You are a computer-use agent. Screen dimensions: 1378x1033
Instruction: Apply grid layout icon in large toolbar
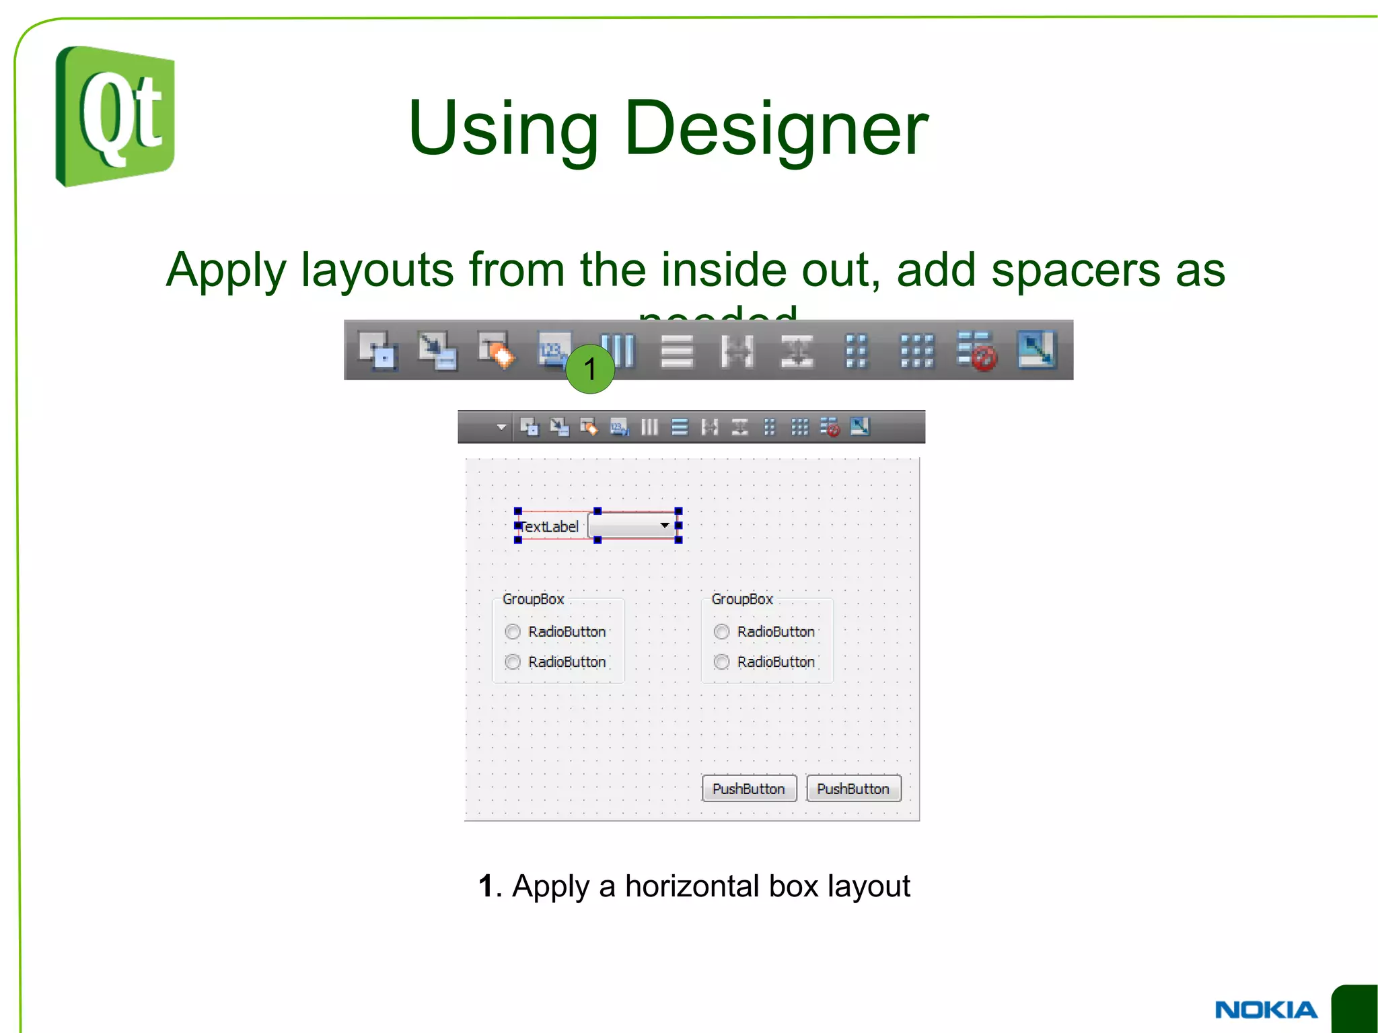click(916, 351)
